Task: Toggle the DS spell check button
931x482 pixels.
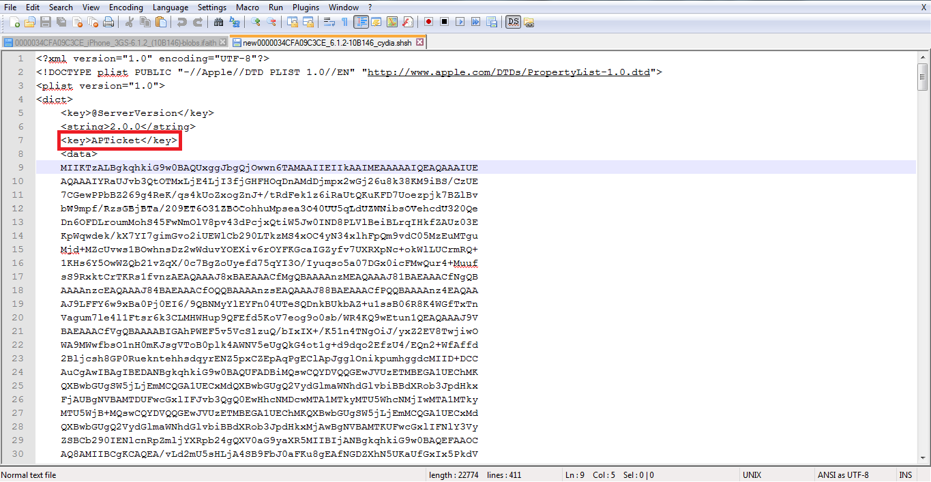Action: pos(513,22)
